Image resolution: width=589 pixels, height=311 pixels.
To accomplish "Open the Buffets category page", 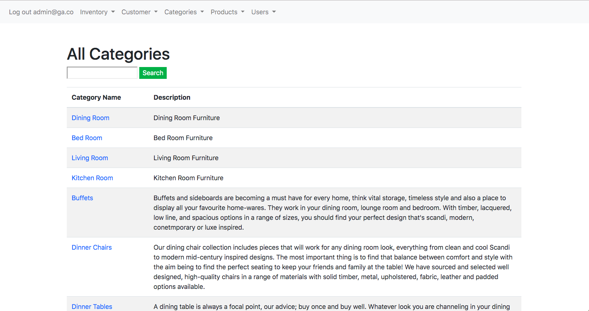I will (82, 198).
